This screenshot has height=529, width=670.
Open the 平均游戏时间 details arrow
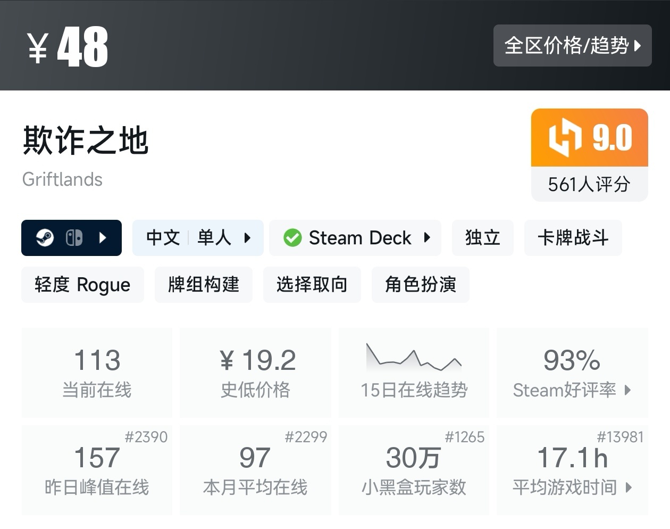(629, 487)
